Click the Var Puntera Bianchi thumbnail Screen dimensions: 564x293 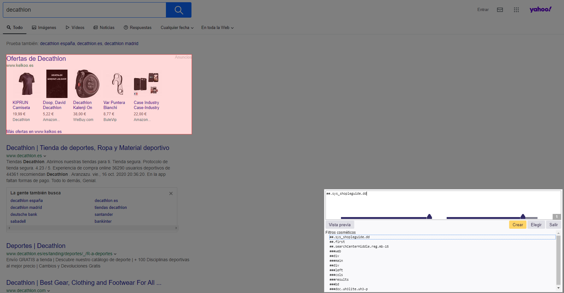117,84
